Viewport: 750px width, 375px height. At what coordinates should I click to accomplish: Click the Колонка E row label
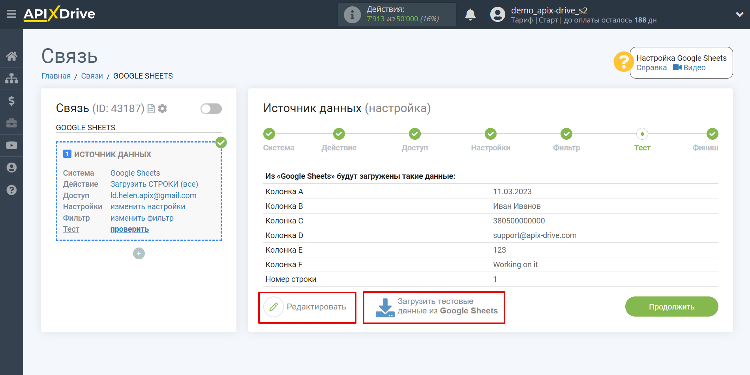(284, 250)
